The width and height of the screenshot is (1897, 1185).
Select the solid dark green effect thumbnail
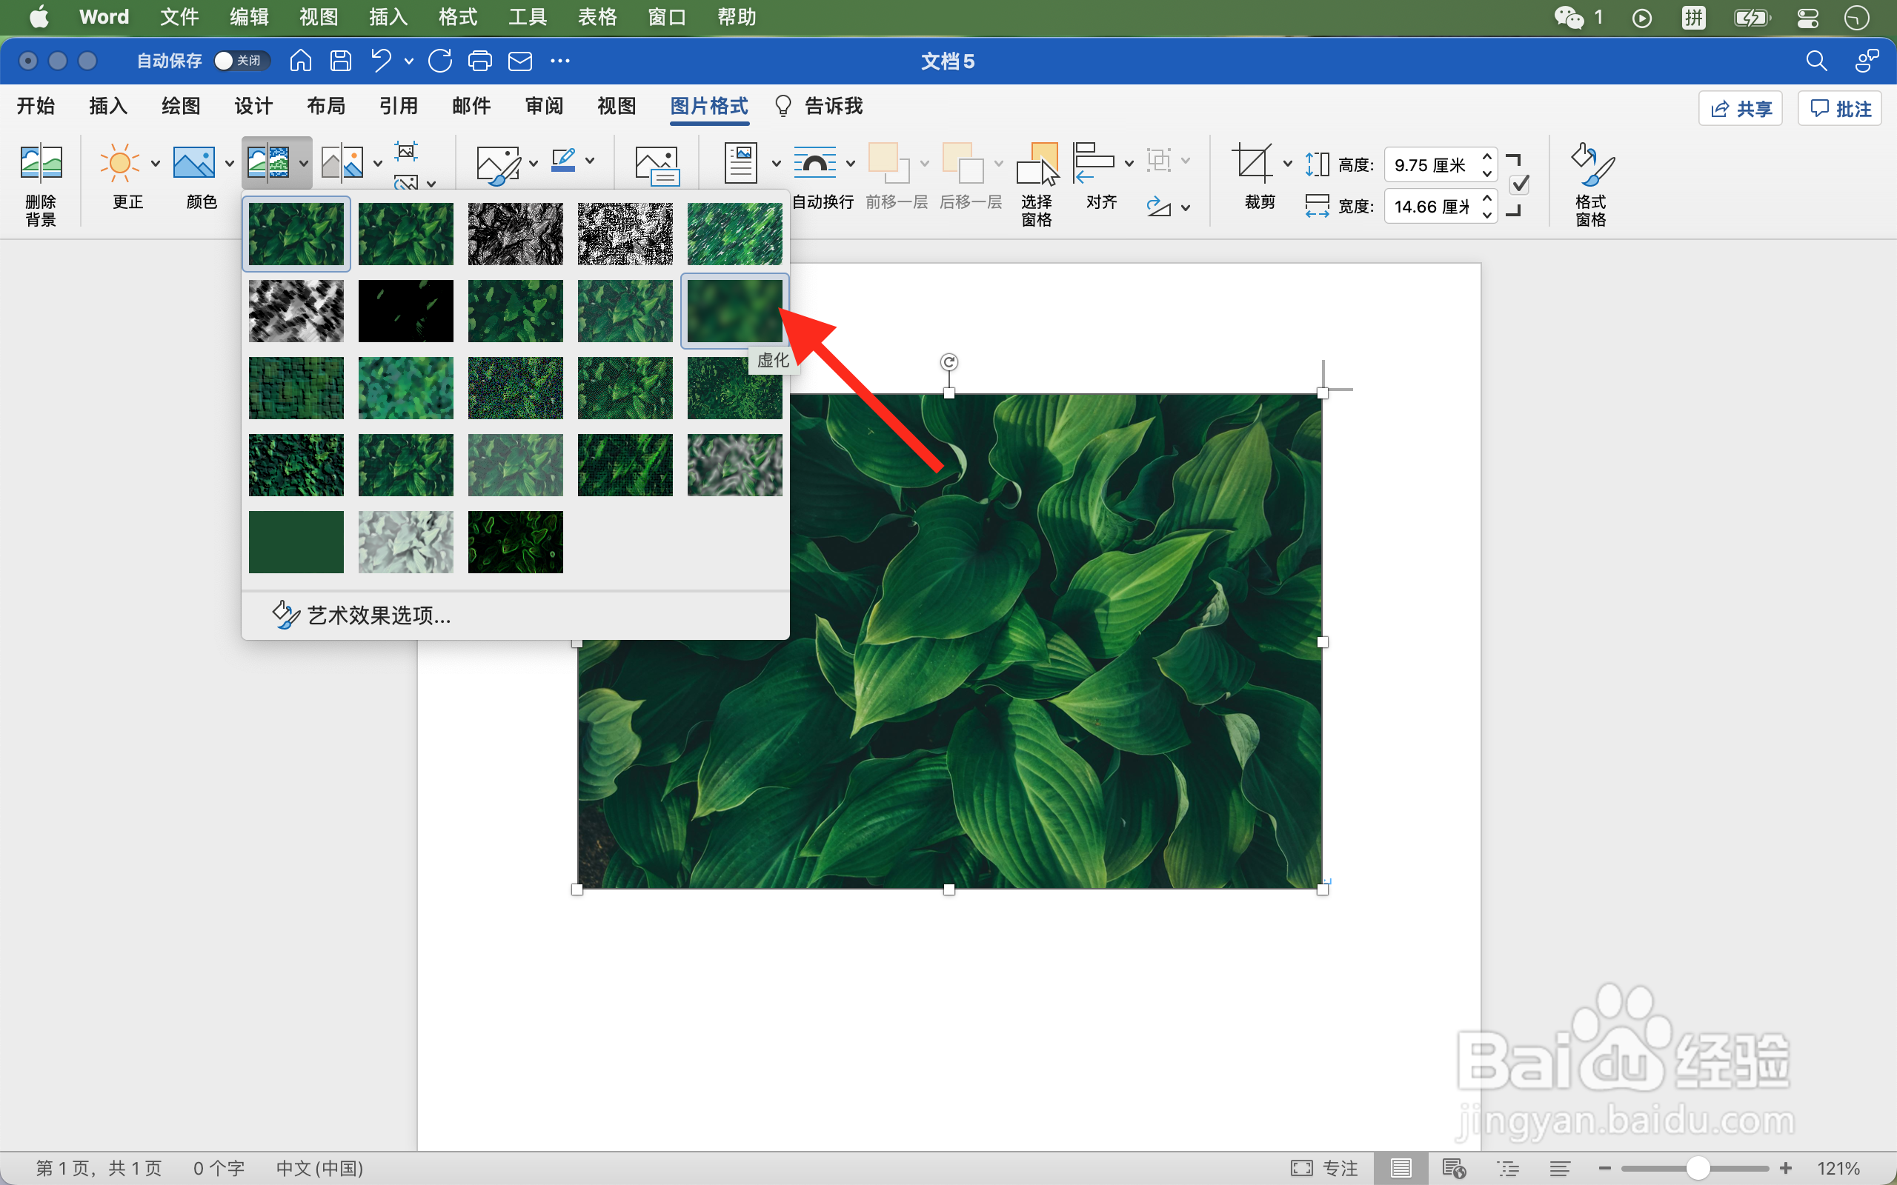tap(296, 542)
